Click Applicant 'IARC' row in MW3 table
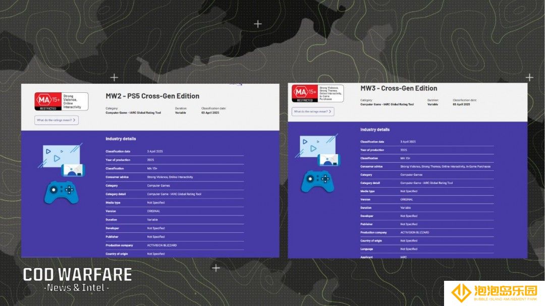The image size is (545, 306). click(427, 257)
